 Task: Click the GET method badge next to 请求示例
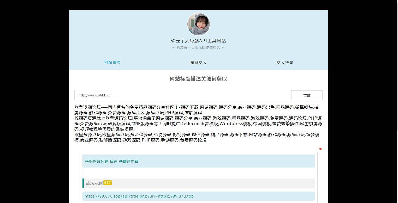pyautogui.click(x=108, y=183)
